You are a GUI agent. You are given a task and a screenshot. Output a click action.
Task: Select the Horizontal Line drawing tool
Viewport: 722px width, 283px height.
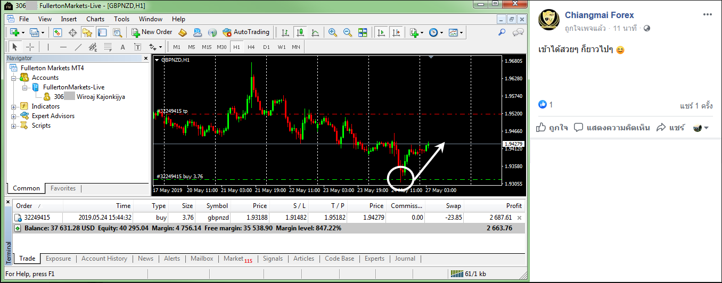63,47
